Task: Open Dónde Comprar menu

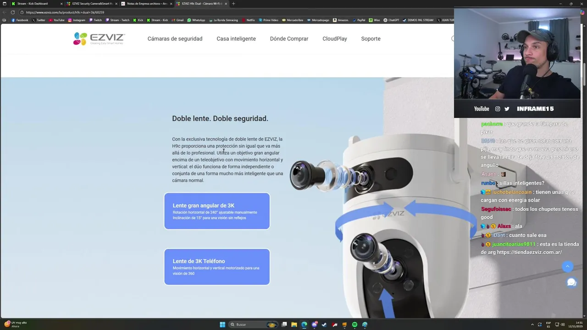Action: [x=289, y=39]
